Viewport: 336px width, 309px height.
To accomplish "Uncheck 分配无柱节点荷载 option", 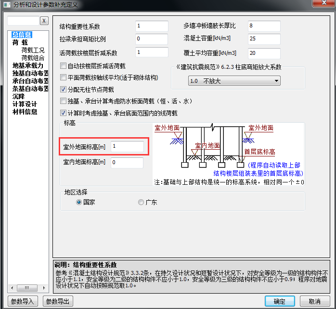I will pyautogui.click(x=63, y=89).
